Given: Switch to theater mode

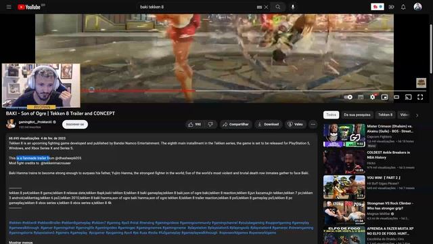Looking at the screenshot, I should [x=396, y=97].
